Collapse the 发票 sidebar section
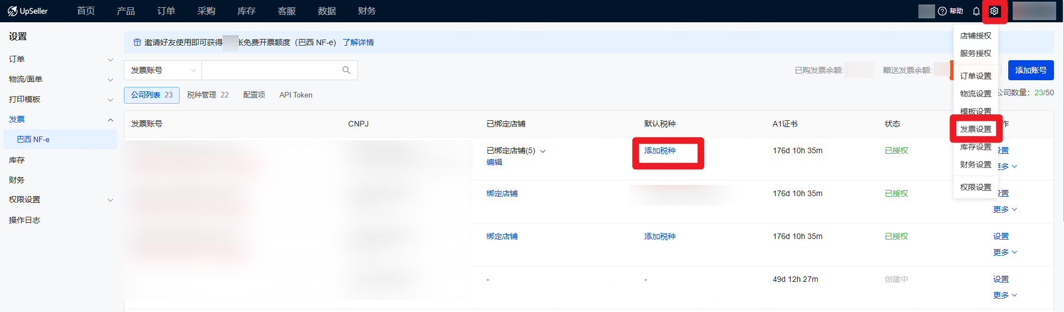 [x=110, y=120]
